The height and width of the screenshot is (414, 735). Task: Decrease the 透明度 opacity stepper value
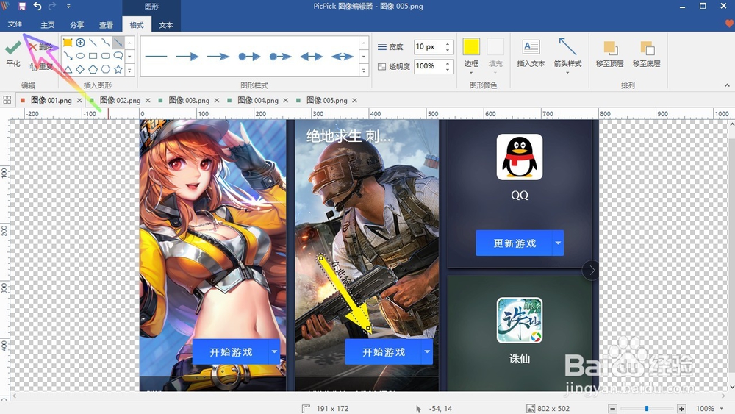448,69
